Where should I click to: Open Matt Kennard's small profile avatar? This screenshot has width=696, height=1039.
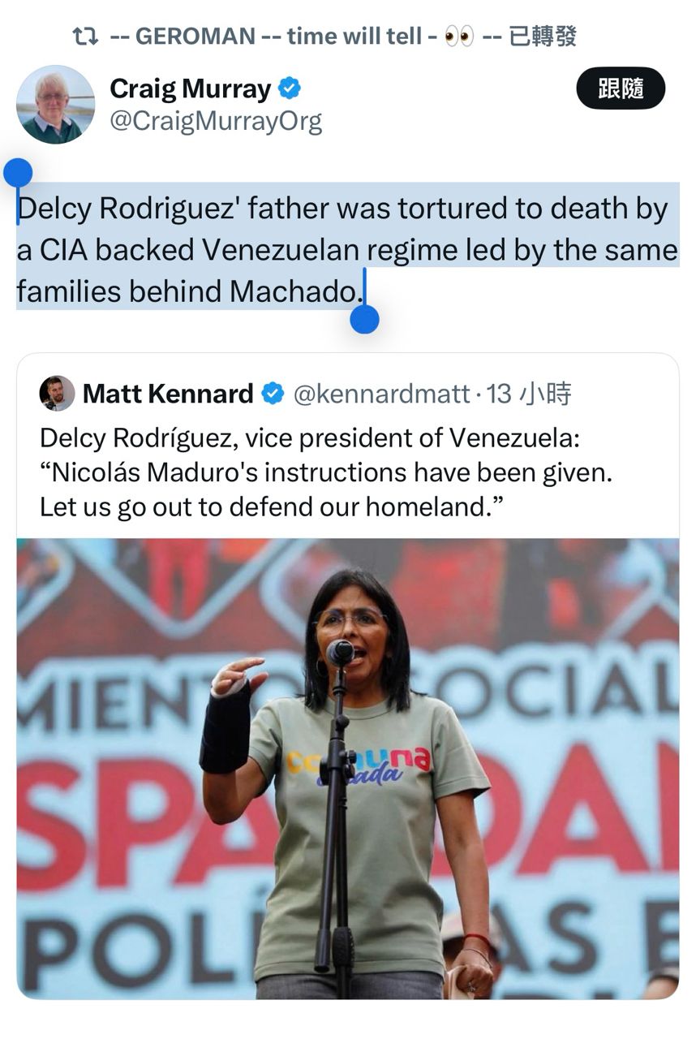coord(57,394)
